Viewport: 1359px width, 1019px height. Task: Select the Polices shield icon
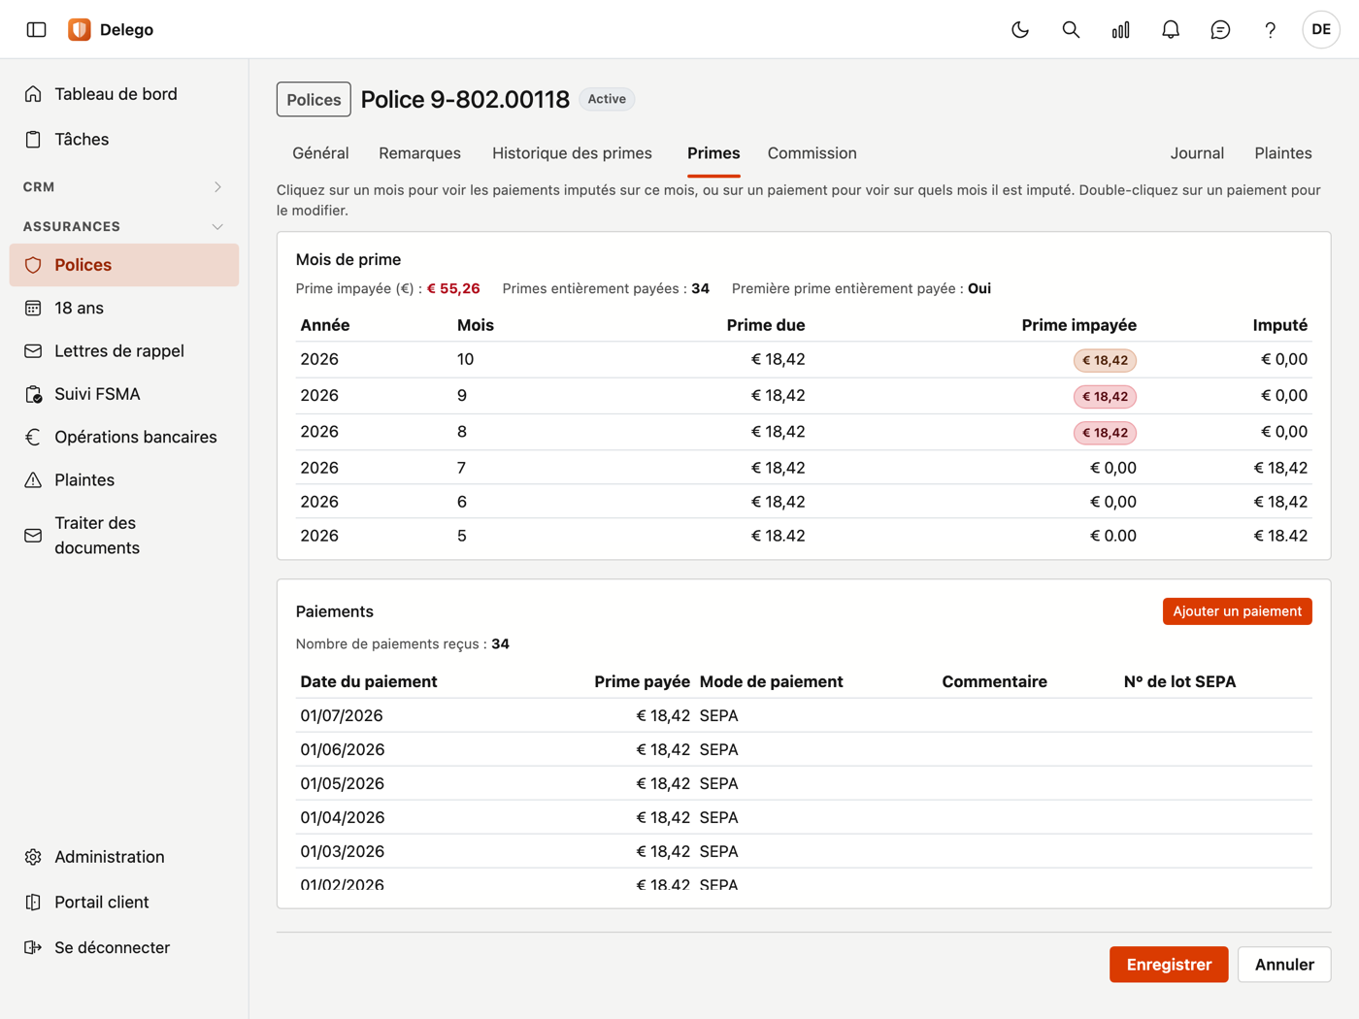click(33, 265)
